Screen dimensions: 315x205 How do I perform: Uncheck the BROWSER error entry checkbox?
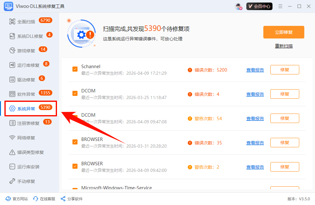tap(75, 142)
